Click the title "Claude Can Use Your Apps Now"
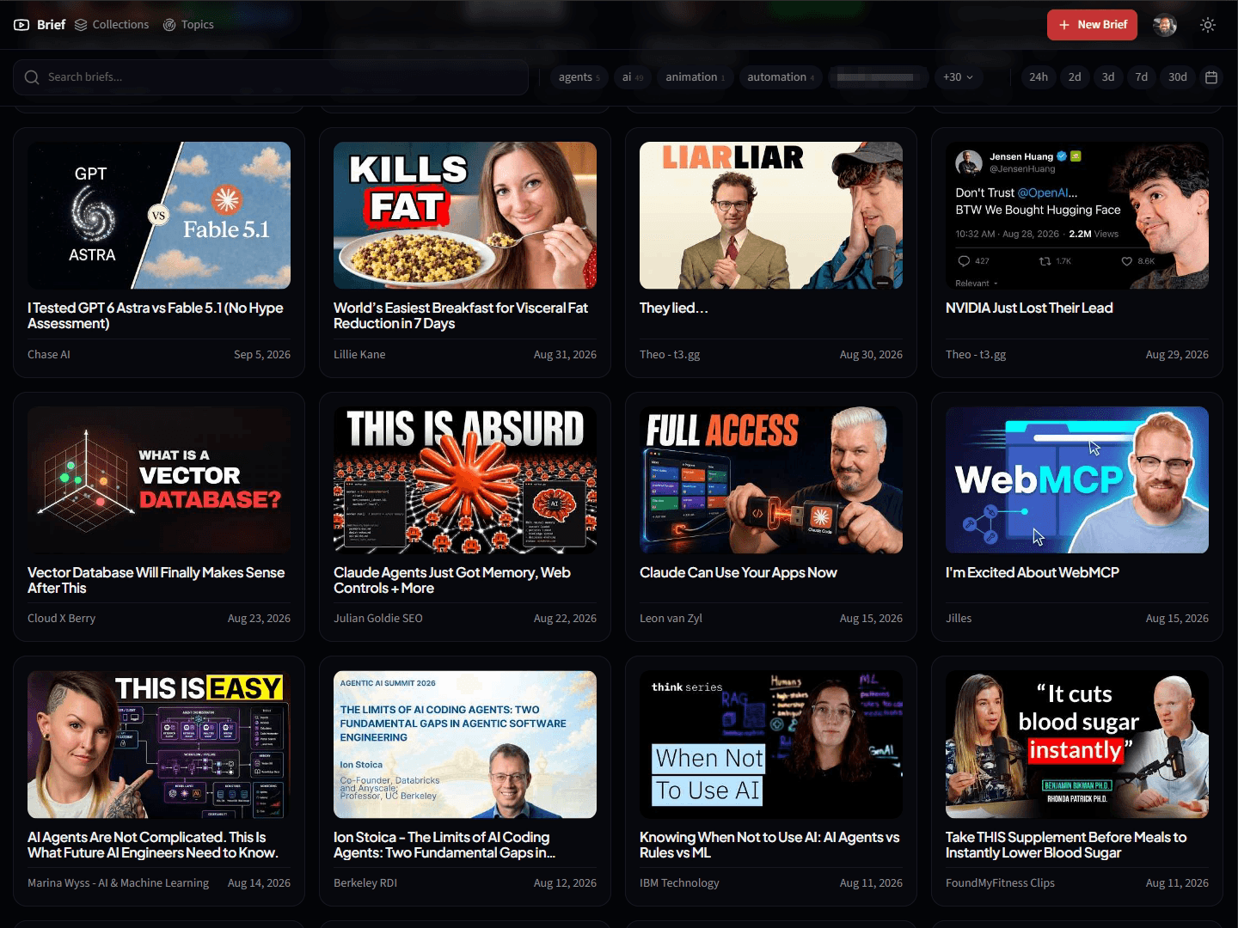Viewport: 1238px width, 928px height. [x=739, y=572]
